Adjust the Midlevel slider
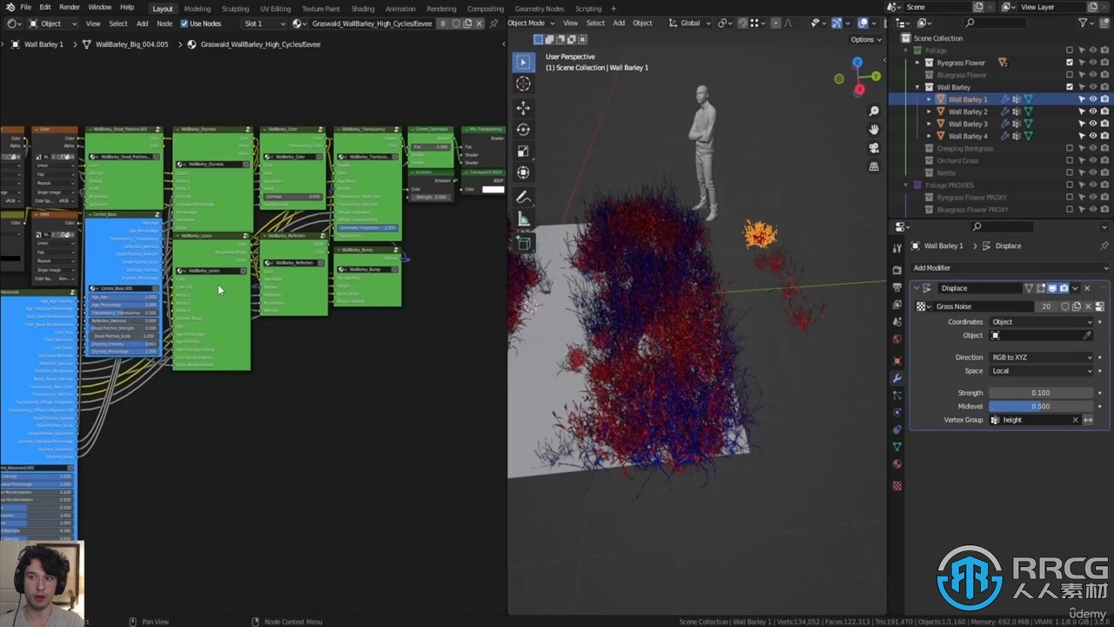Viewport: 1114px width, 627px height. tap(1041, 406)
